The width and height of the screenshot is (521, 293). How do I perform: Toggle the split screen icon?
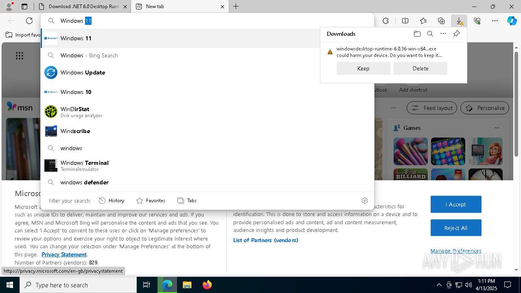coord(405,21)
